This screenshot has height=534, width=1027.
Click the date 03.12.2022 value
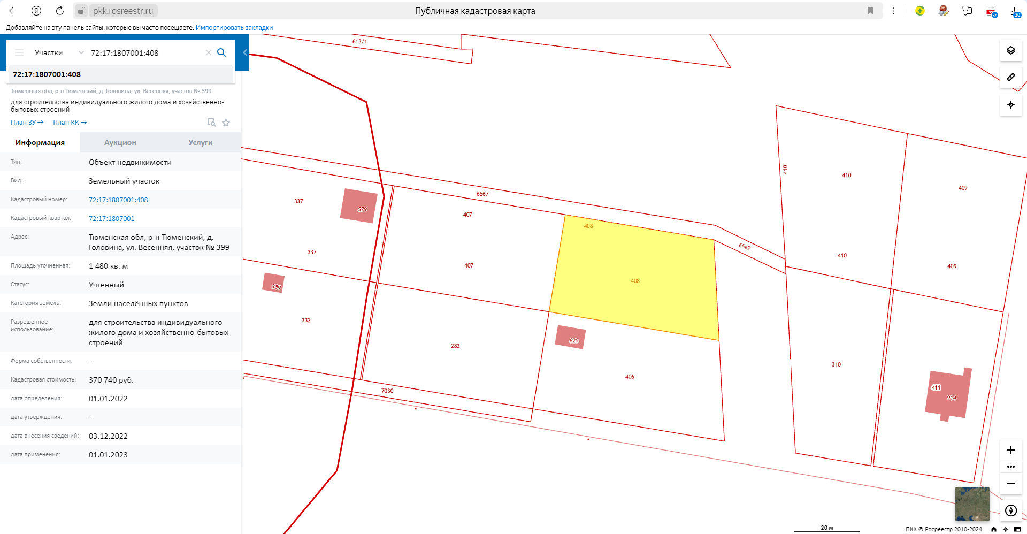108,436
